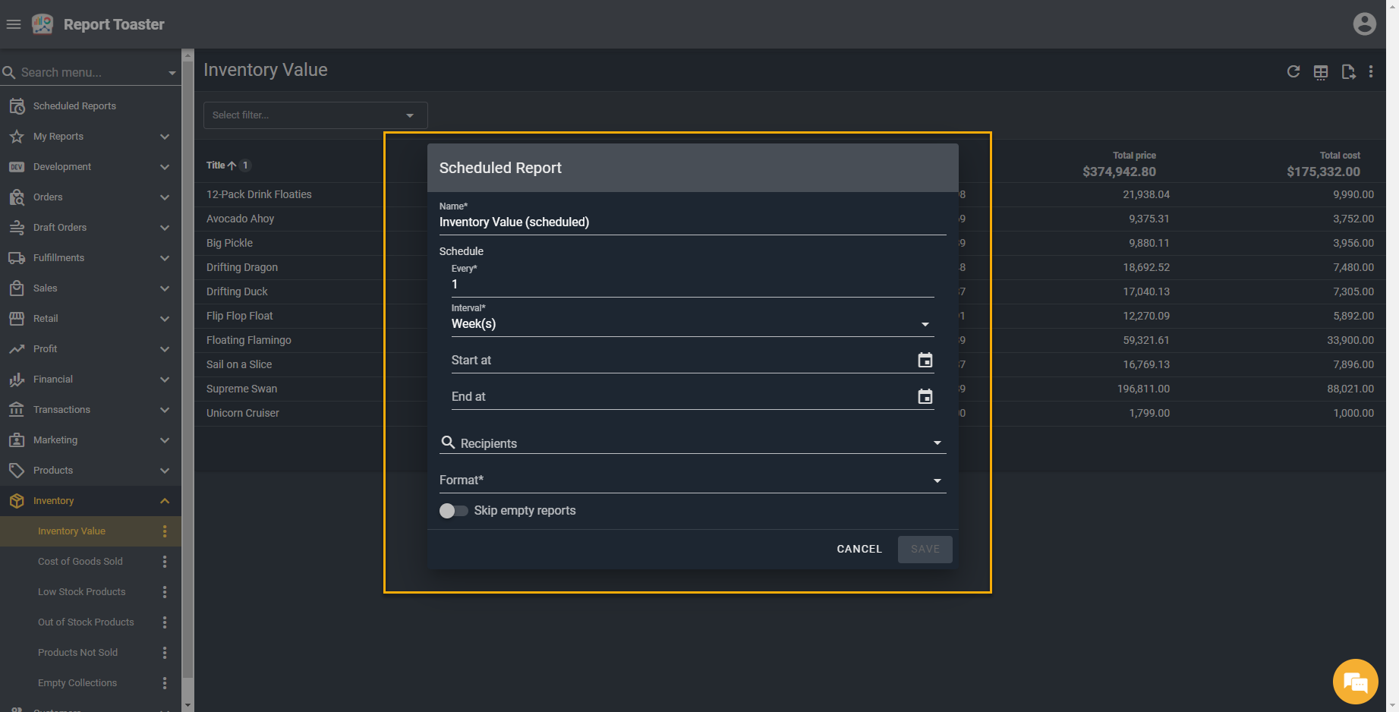The height and width of the screenshot is (712, 1399).
Task: Open options for Cost of Goods Sold
Action: click(x=165, y=562)
